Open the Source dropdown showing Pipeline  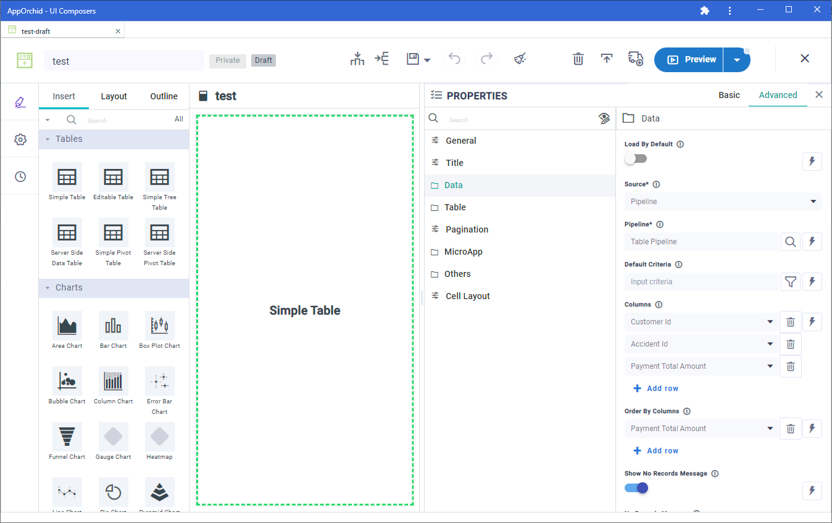tap(723, 202)
